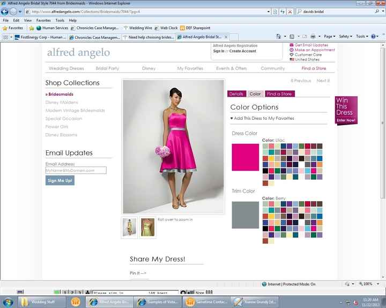Click the Pin It link
386x308 pixels.
pyautogui.click(x=138, y=273)
